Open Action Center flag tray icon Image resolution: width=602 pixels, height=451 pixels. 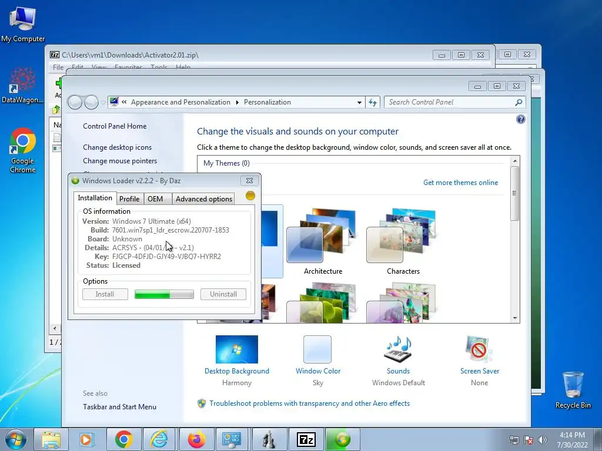(529, 440)
